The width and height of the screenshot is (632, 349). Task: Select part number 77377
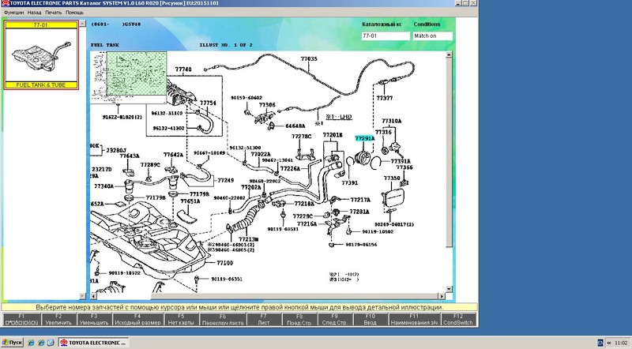(x=385, y=98)
